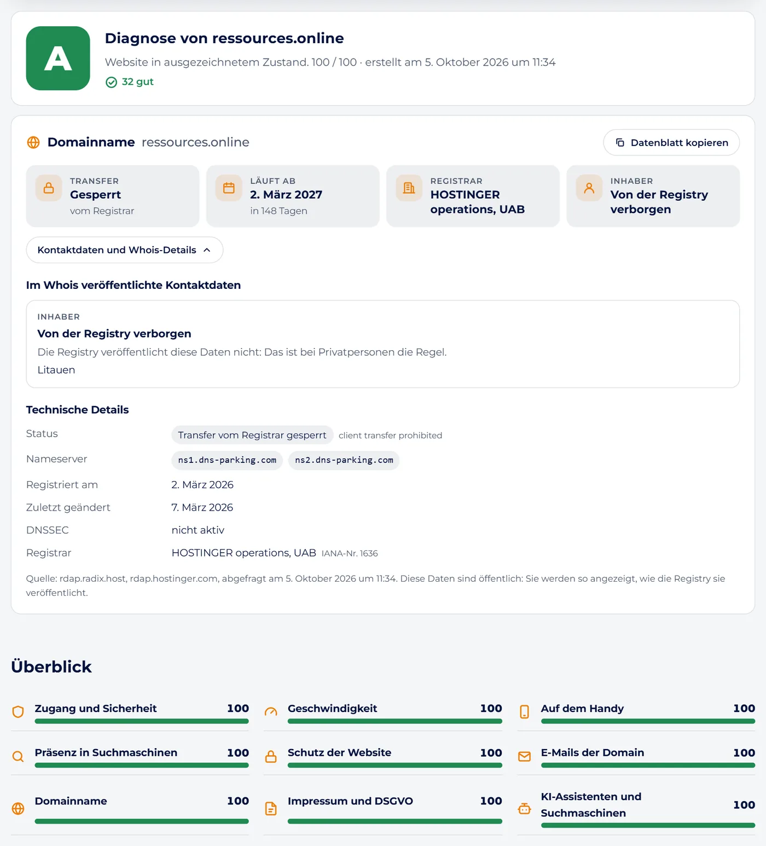This screenshot has height=846, width=766.
Task: Click the magnifier icon for Präsenz in Suchmaschinen
Action: coord(18,756)
